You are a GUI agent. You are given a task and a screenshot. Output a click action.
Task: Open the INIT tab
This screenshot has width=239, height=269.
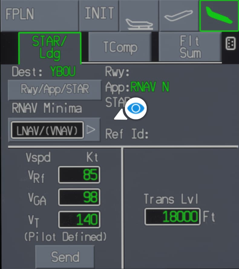point(99,15)
